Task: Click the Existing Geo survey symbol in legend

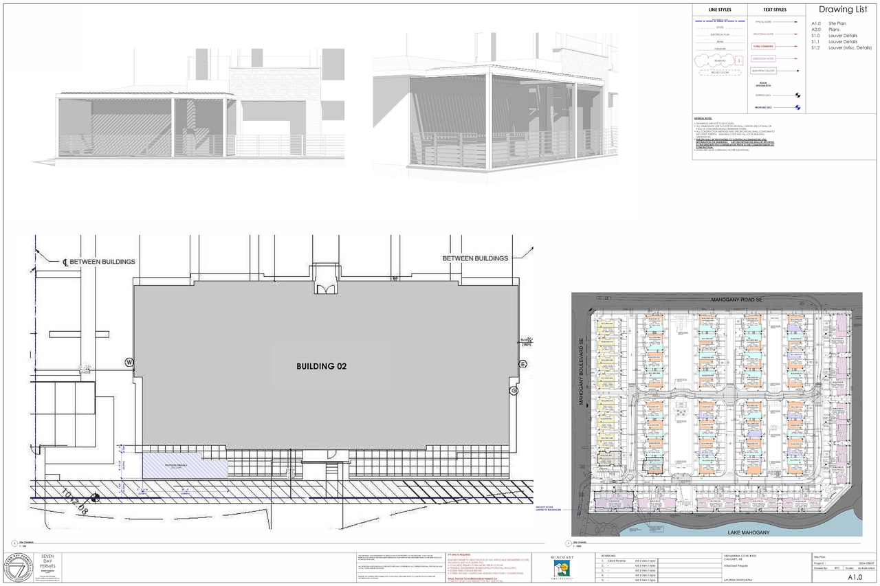Action: [x=797, y=95]
